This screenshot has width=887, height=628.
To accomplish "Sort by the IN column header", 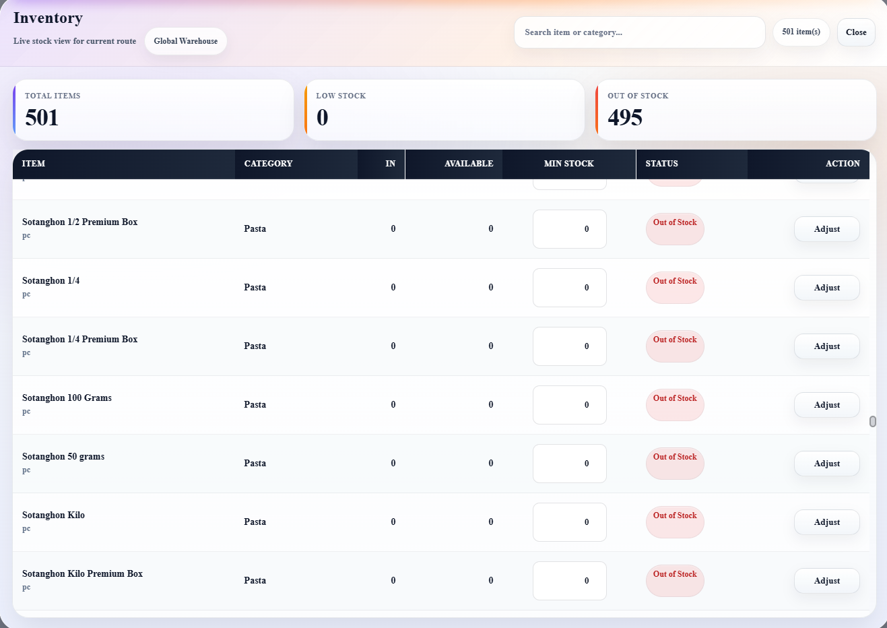I will tap(381, 164).
